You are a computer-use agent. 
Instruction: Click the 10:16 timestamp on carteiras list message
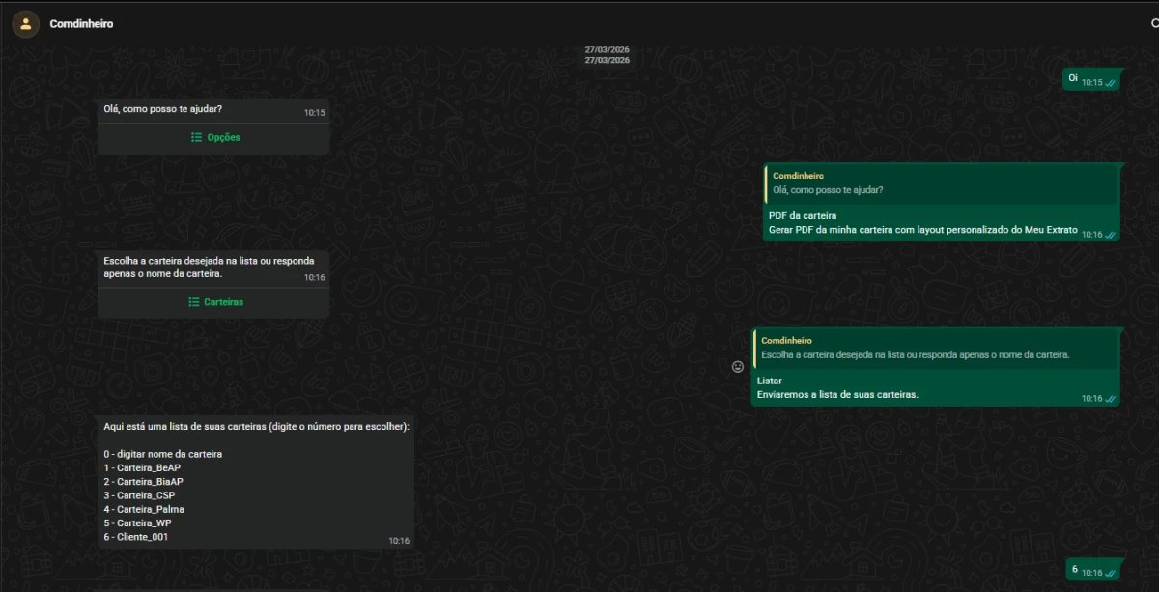pos(399,541)
